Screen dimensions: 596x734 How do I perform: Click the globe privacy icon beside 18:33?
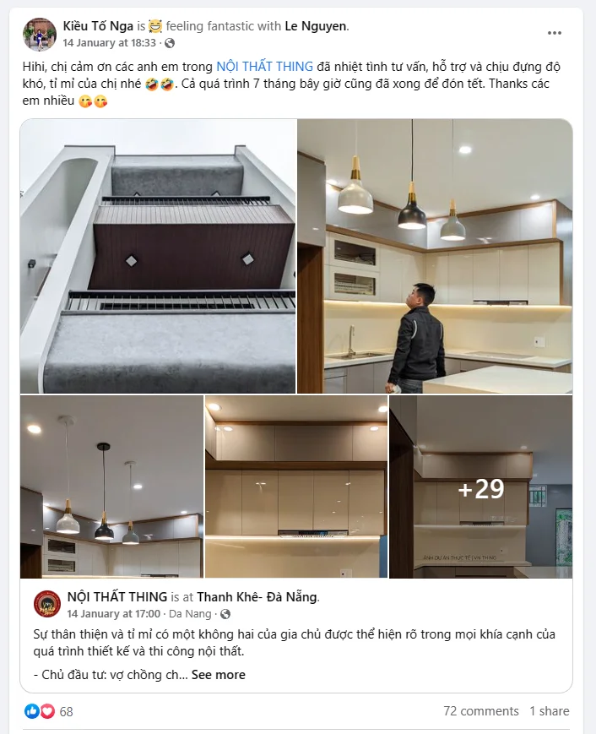170,43
